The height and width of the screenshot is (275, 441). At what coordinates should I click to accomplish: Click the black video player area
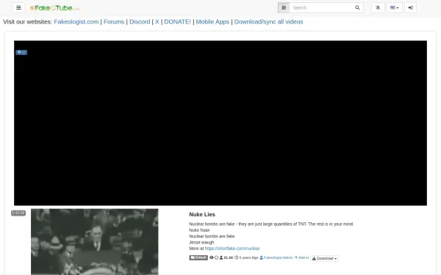(220, 123)
